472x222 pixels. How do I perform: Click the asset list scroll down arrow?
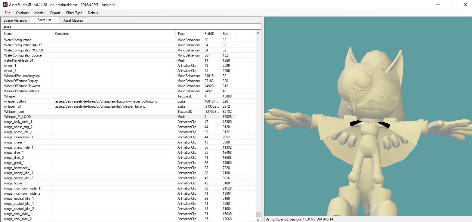coord(258,220)
